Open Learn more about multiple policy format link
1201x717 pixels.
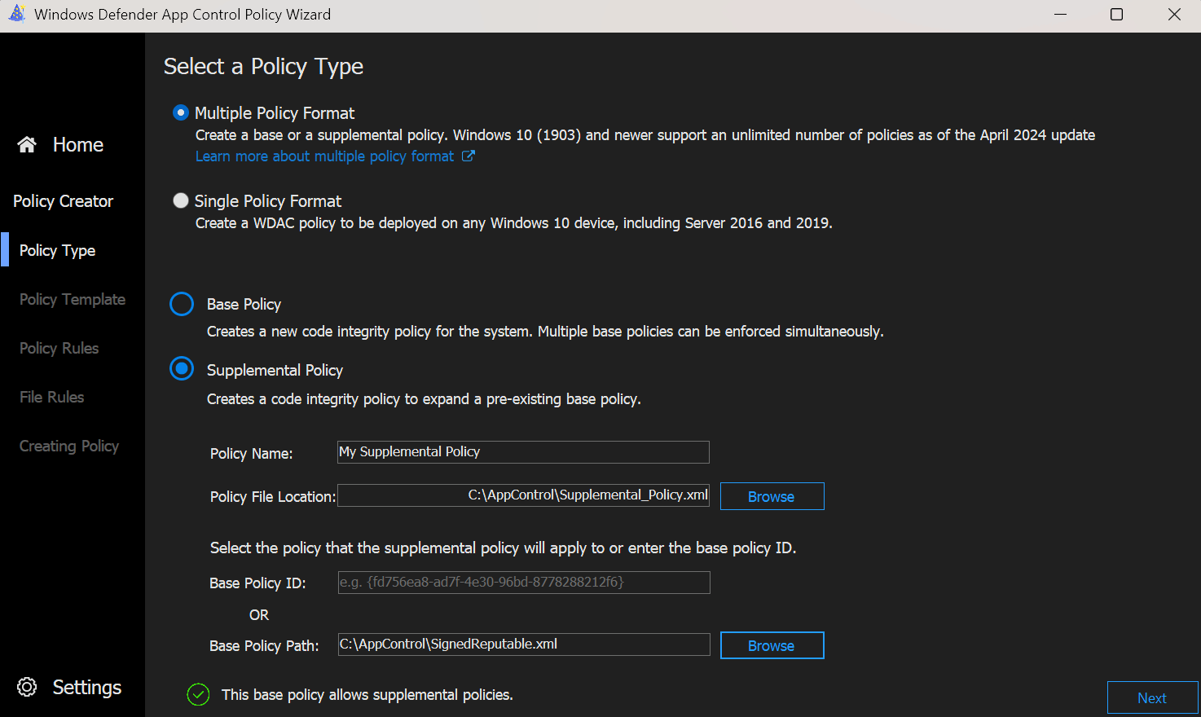[x=324, y=156]
